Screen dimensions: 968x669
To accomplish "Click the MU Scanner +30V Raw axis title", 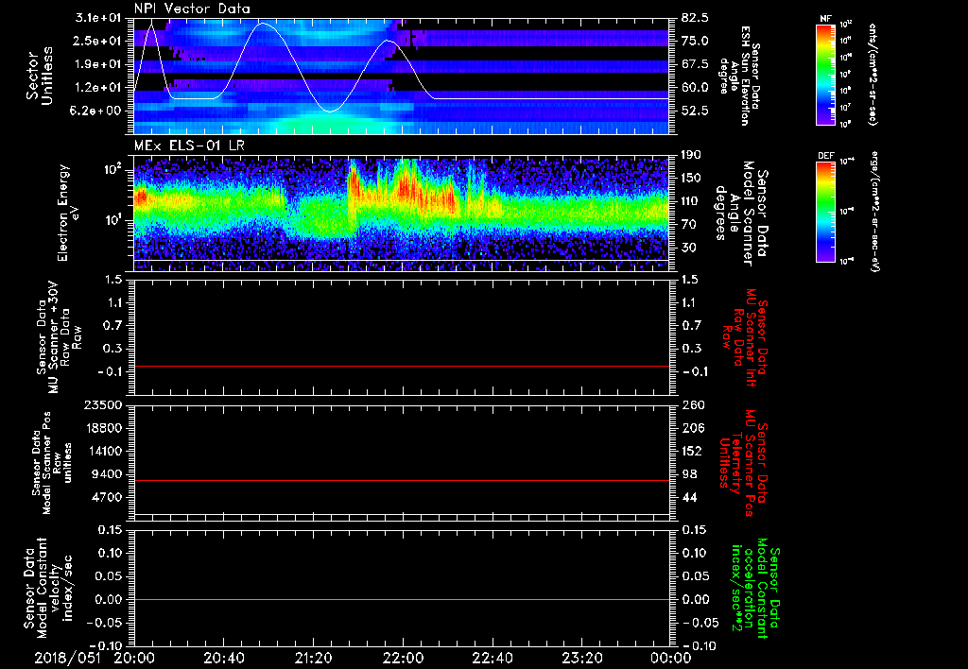I will [x=59, y=337].
